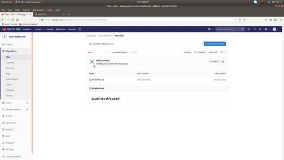Go to Firefox home page
Viewport: 284px width, 160px height.
[x=17, y=20]
